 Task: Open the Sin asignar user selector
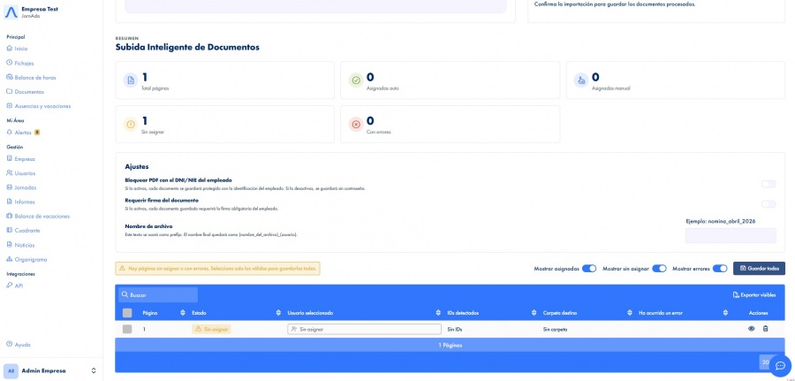tap(364, 329)
